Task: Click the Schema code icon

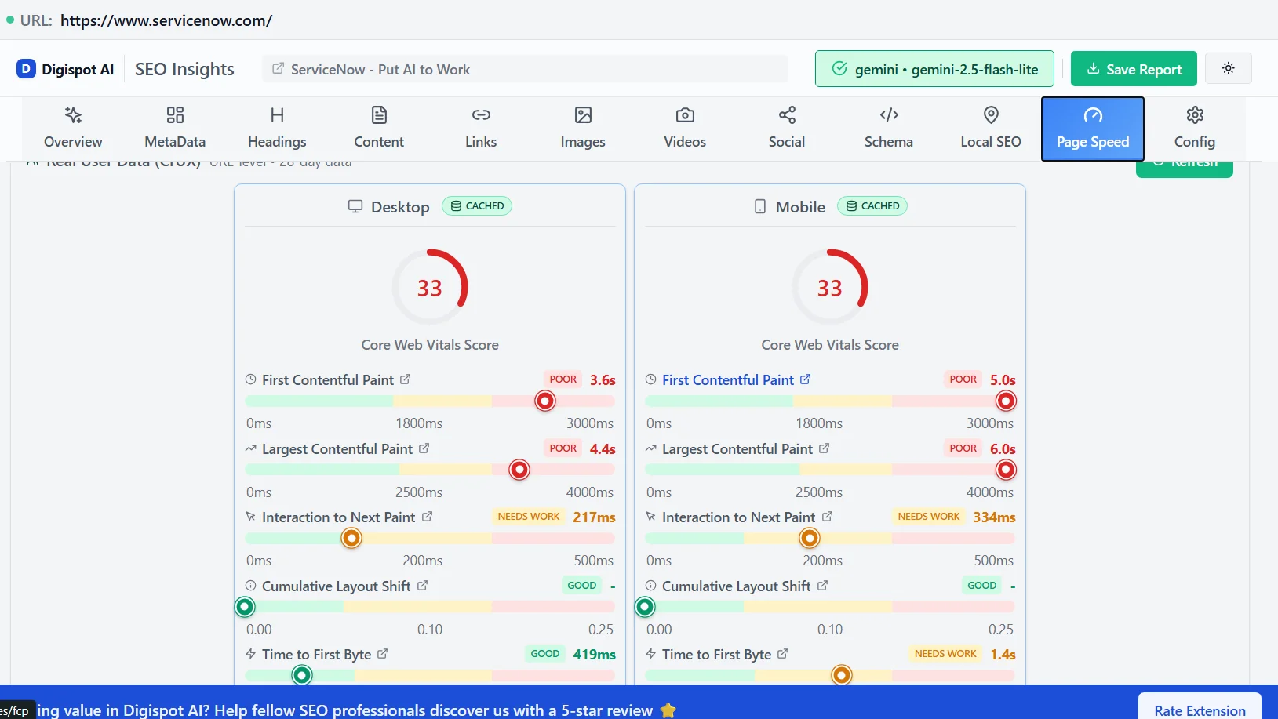Action: pos(888,116)
